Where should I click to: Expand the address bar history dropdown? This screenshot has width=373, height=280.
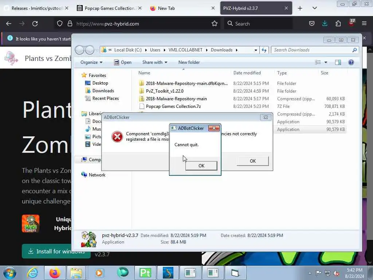[x=256, y=50]
